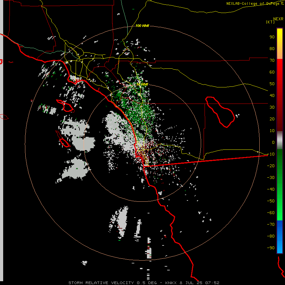Click the -40 value on the velocity scale
The height and width of the screenshot is (285, 285).
[271, 189]
